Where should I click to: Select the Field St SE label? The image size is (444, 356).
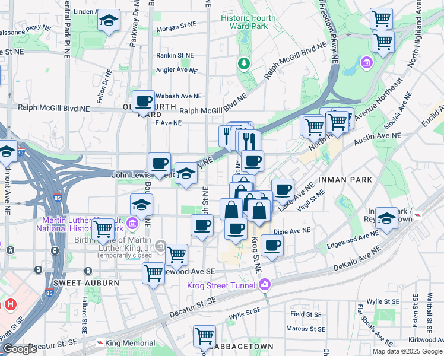click(306, 314)
